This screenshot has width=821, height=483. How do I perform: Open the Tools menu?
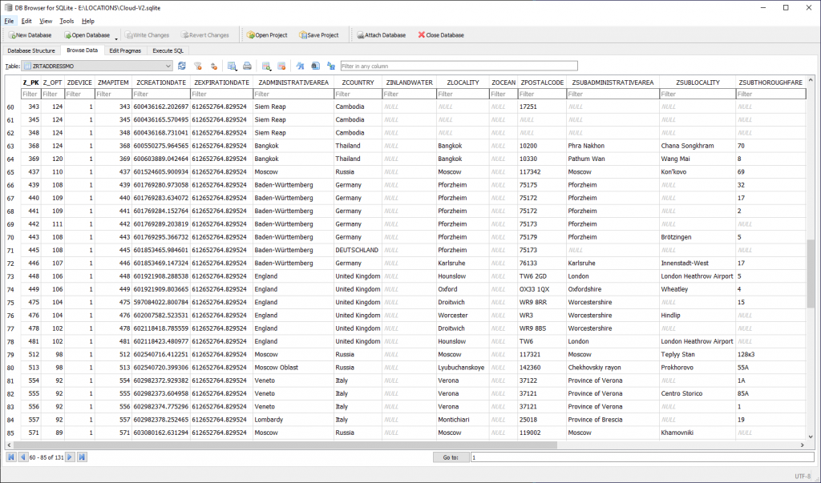(x=67, y=21)
